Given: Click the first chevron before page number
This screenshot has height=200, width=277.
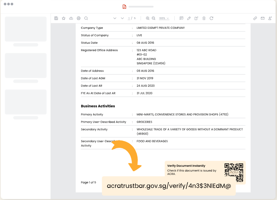Looking at the screenshot, I should (115, 18).
